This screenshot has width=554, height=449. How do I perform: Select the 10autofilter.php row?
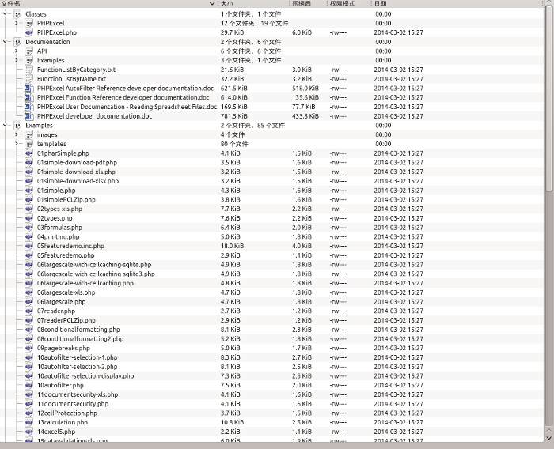click(x=271, y=385)
